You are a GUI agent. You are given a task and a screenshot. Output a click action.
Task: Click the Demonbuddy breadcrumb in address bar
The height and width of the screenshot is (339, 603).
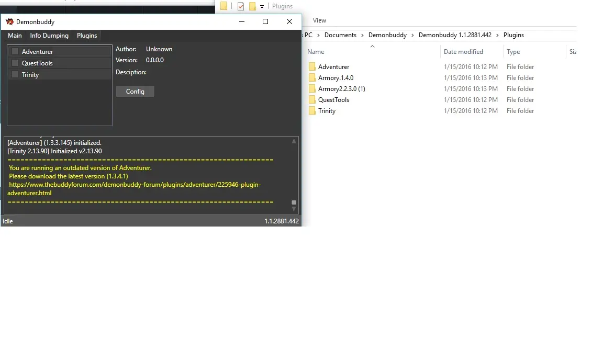[387, 35]
